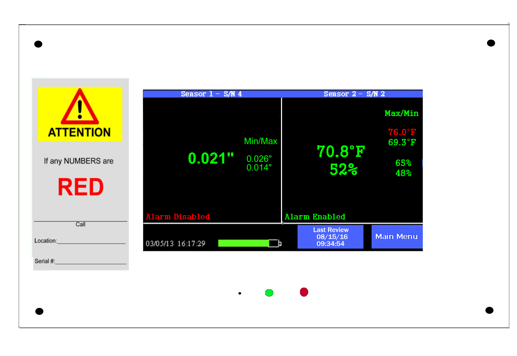Click the 'If any NUMBERS are' text
517x356 pixels.
tap(79, 161)
